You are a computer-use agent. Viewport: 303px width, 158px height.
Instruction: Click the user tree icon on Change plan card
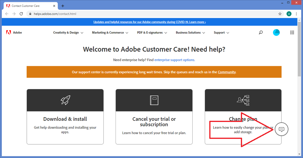coord(243,100)
